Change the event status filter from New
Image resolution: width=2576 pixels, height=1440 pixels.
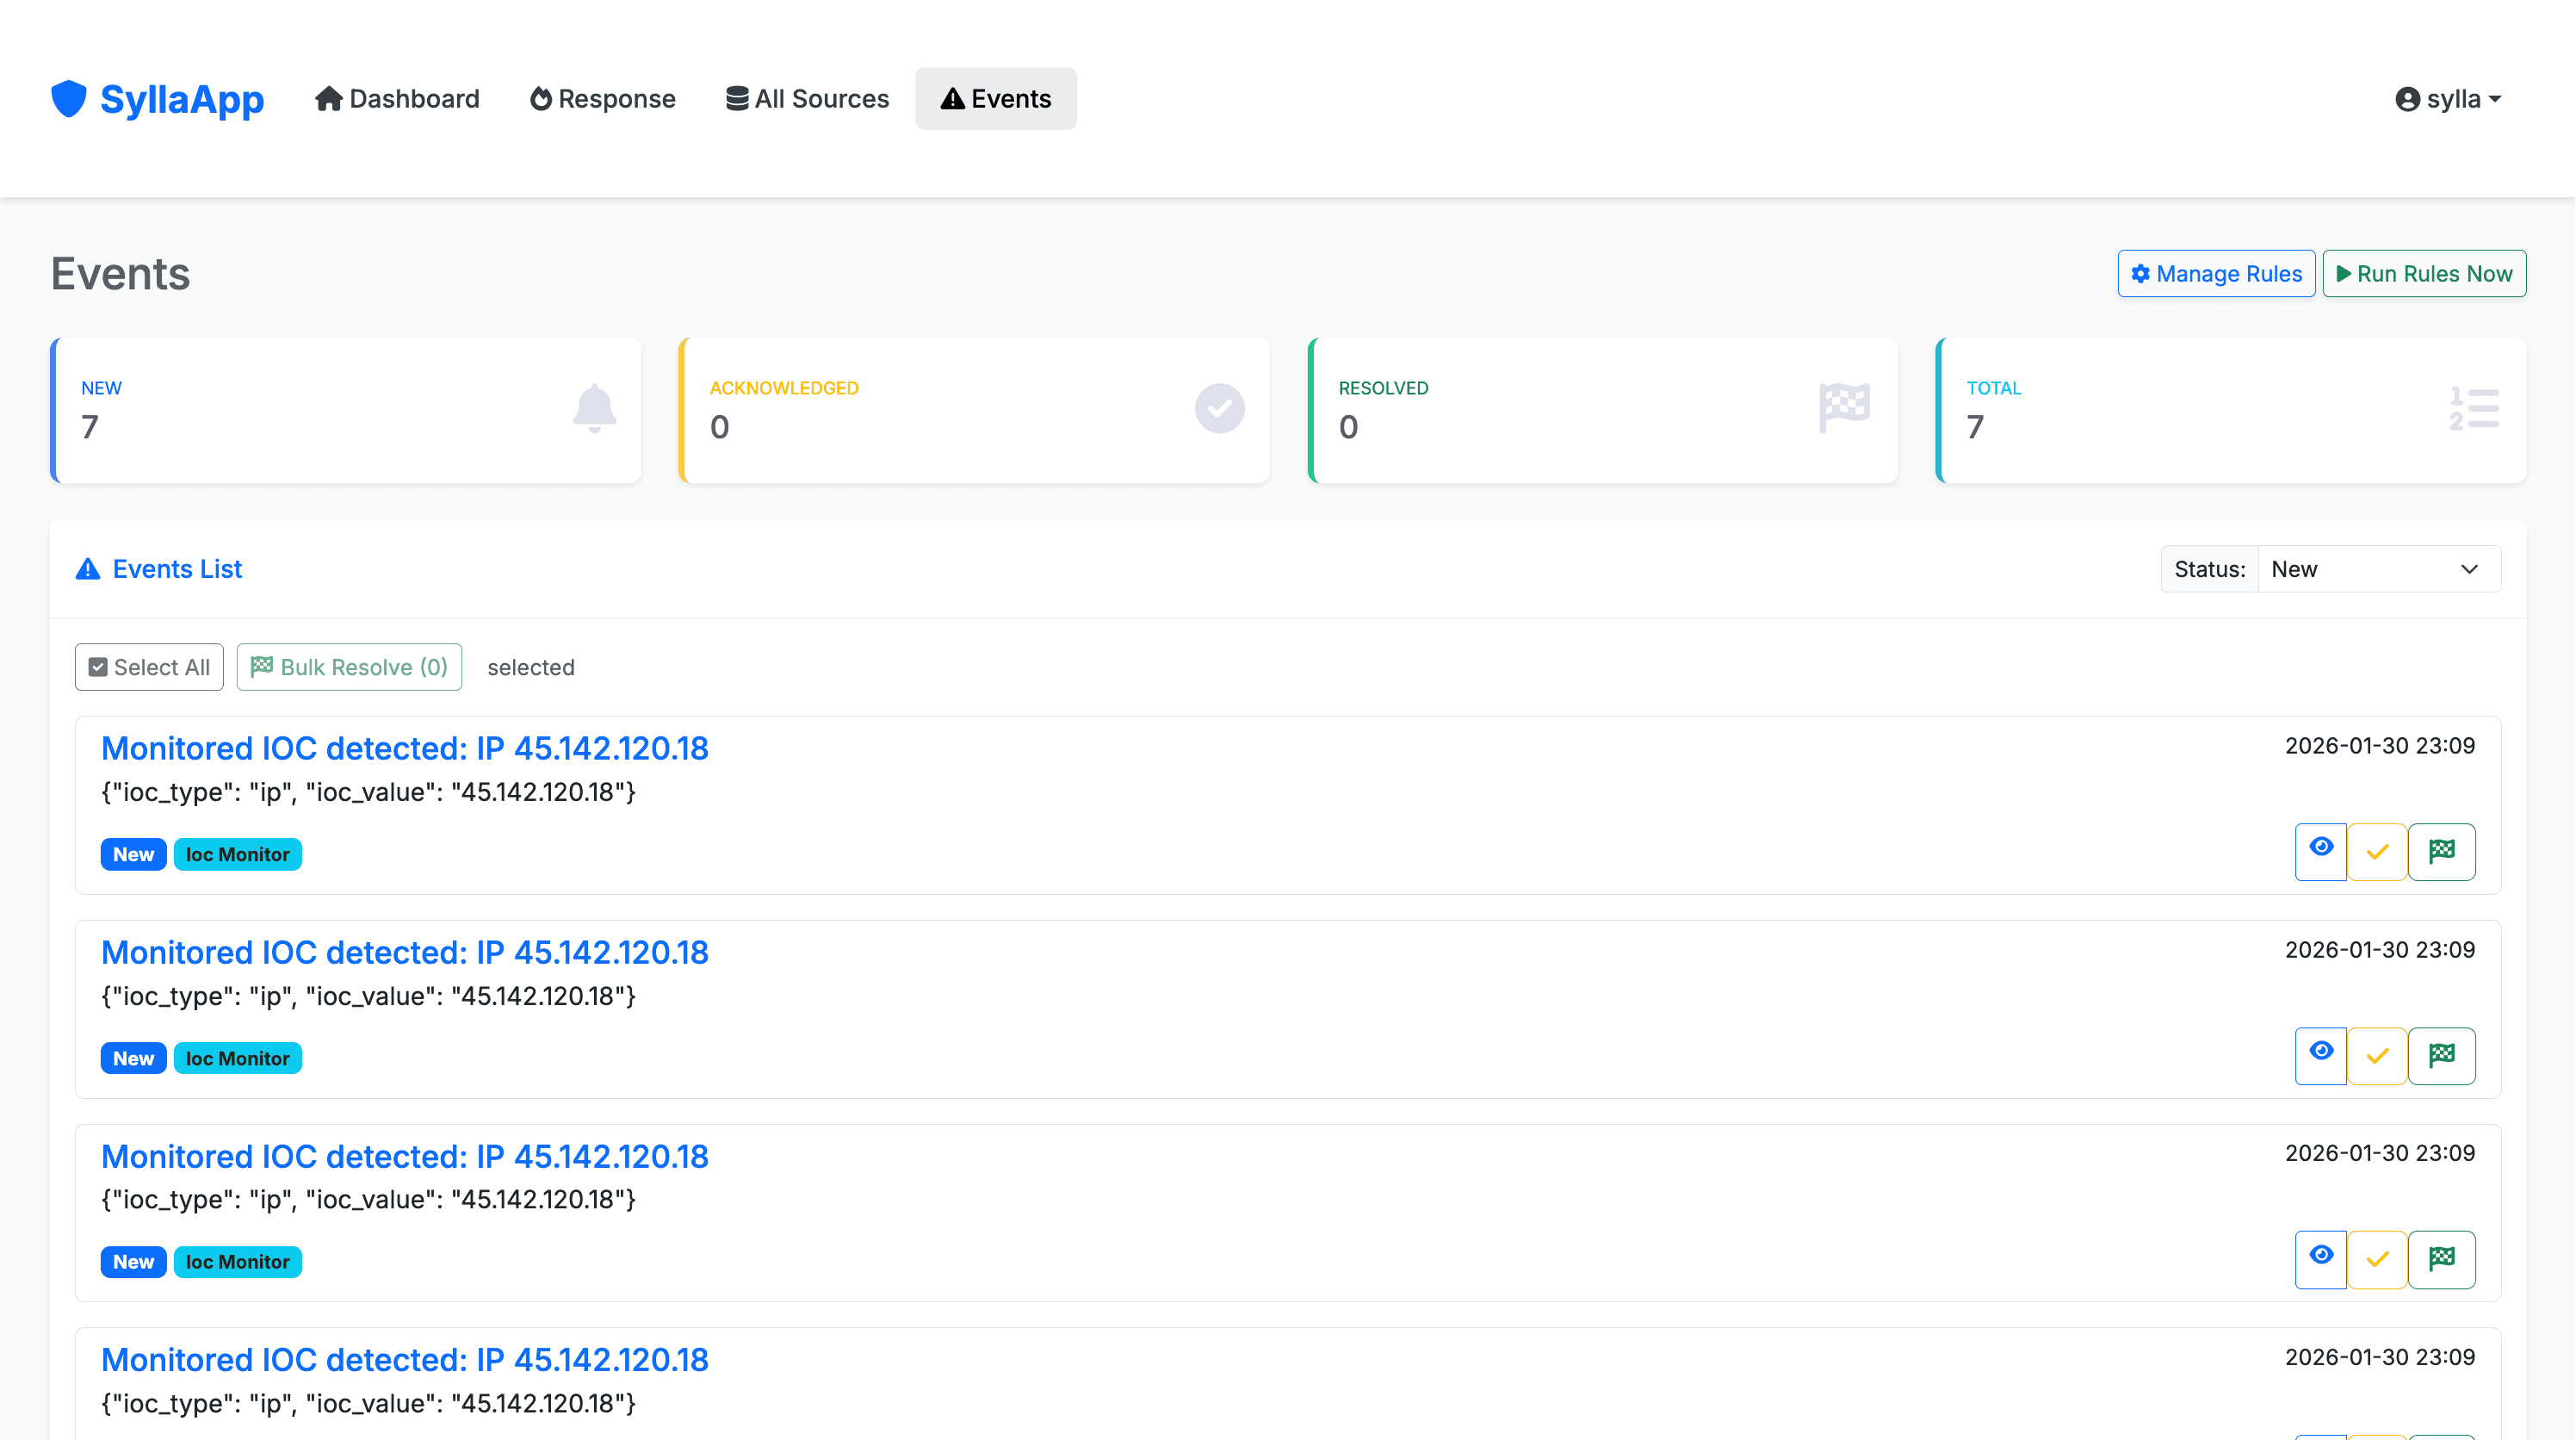click(x=2378, y=568)
